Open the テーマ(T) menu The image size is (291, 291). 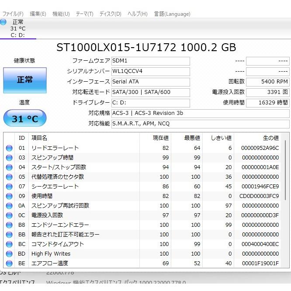pyautogui.click(x=84, y=14)
